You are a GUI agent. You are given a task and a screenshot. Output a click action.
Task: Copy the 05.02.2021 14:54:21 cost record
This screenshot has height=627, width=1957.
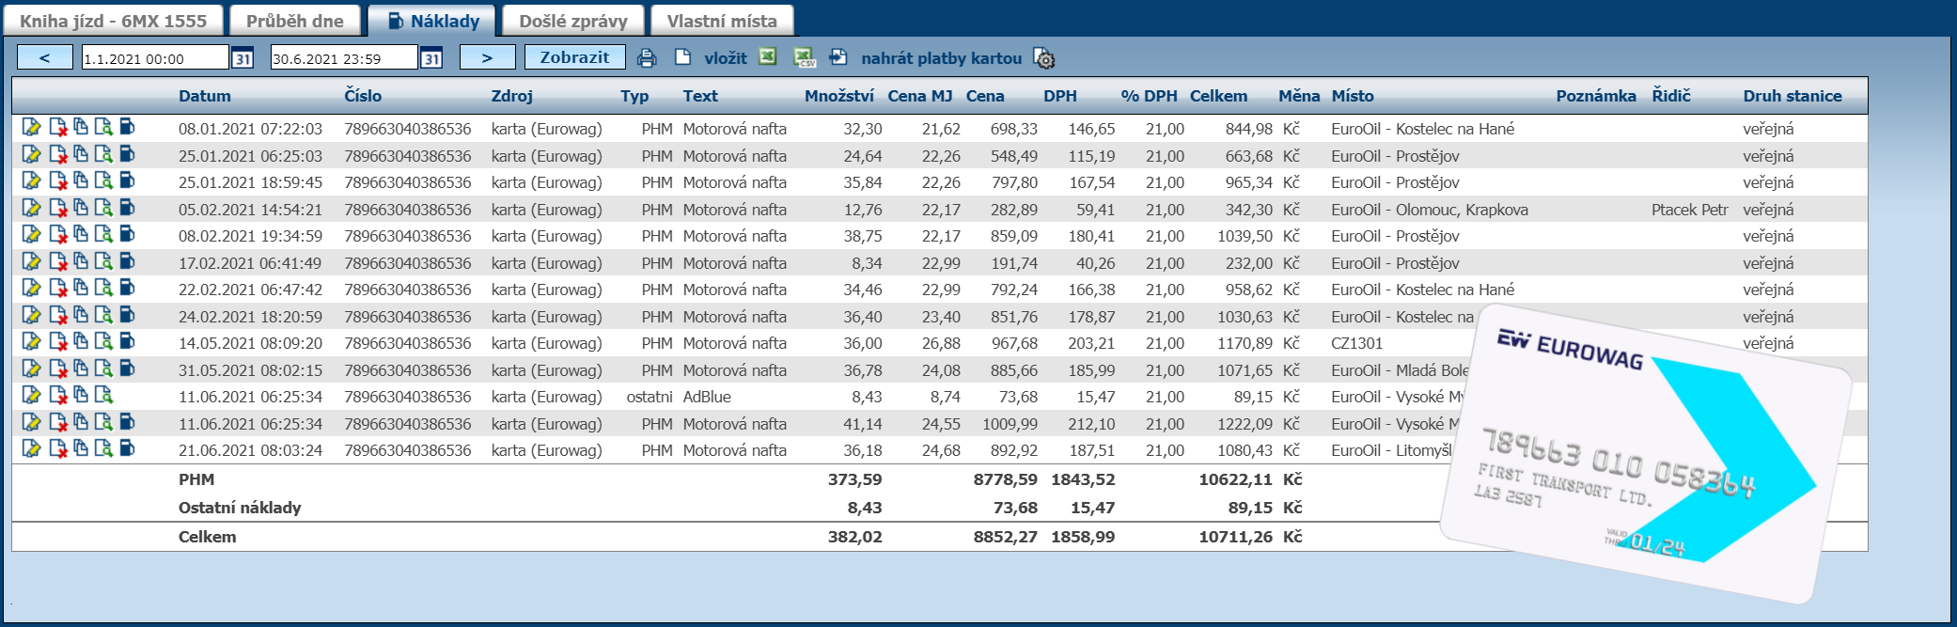click(81, 209)
